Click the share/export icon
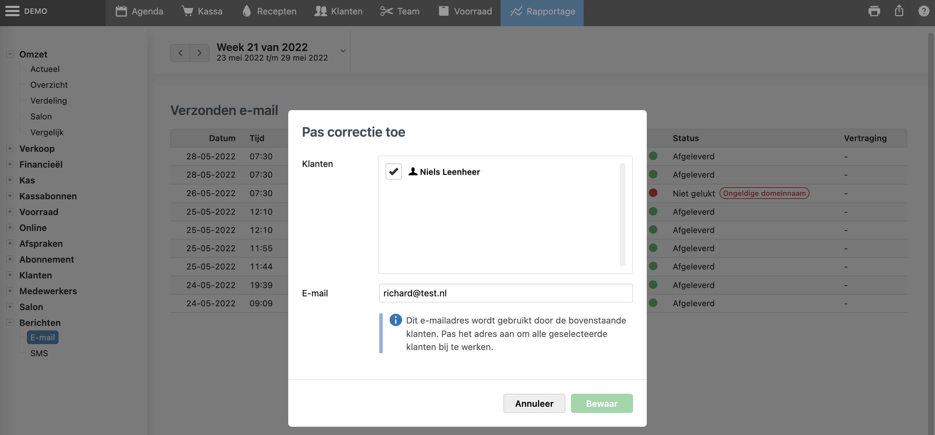This screenshot has width=935, height=435. (899, 11)
